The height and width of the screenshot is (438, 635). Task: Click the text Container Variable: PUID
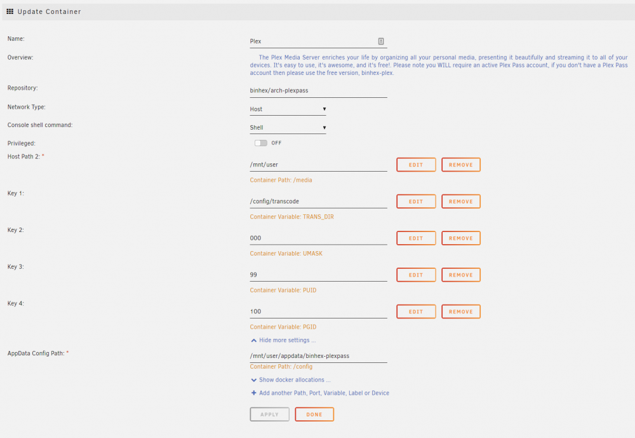point(283,291)
